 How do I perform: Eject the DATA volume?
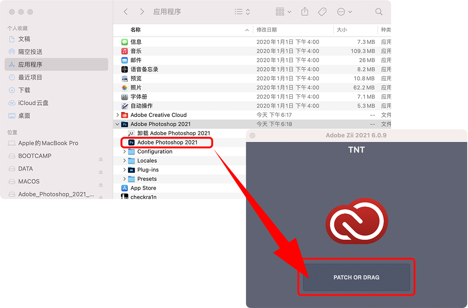101,172
